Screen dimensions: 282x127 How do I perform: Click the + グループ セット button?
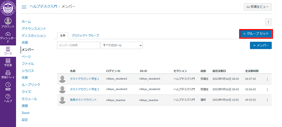pos(256,34)
